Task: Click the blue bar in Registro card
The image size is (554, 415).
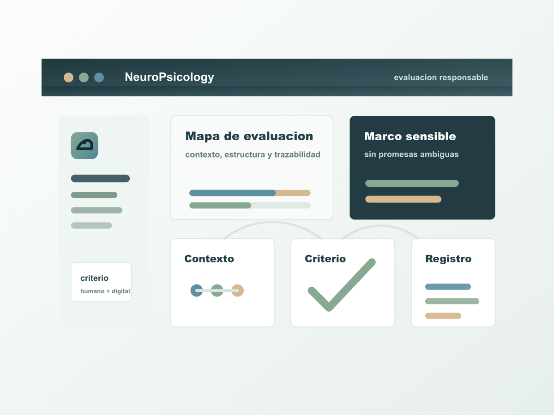Action: pyautogui.click(x=448, y=287)
